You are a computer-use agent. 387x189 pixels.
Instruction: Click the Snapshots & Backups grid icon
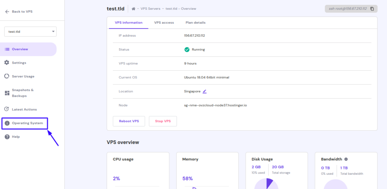pos(7,93)
